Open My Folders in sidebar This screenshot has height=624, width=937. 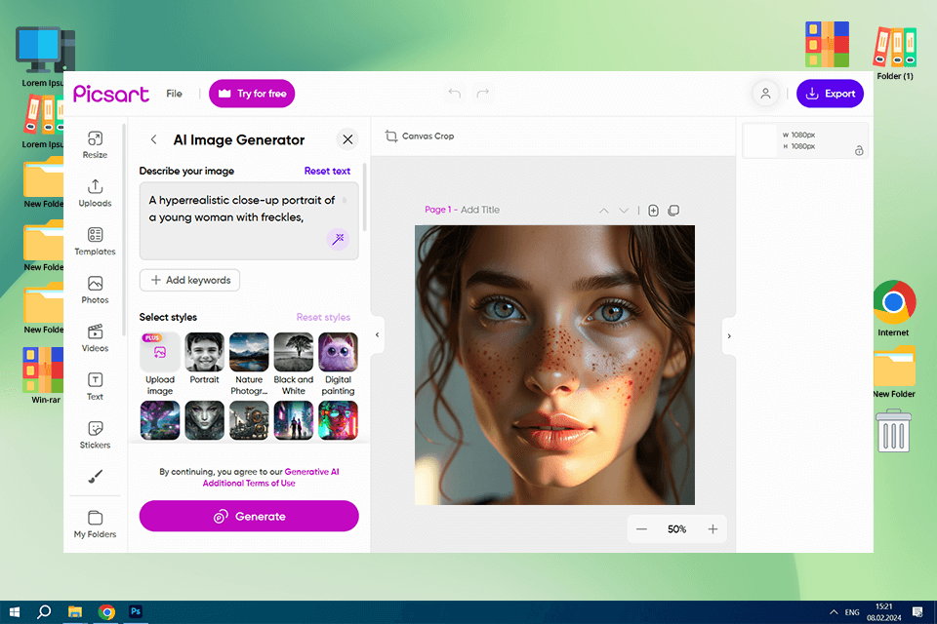point(95,524)
